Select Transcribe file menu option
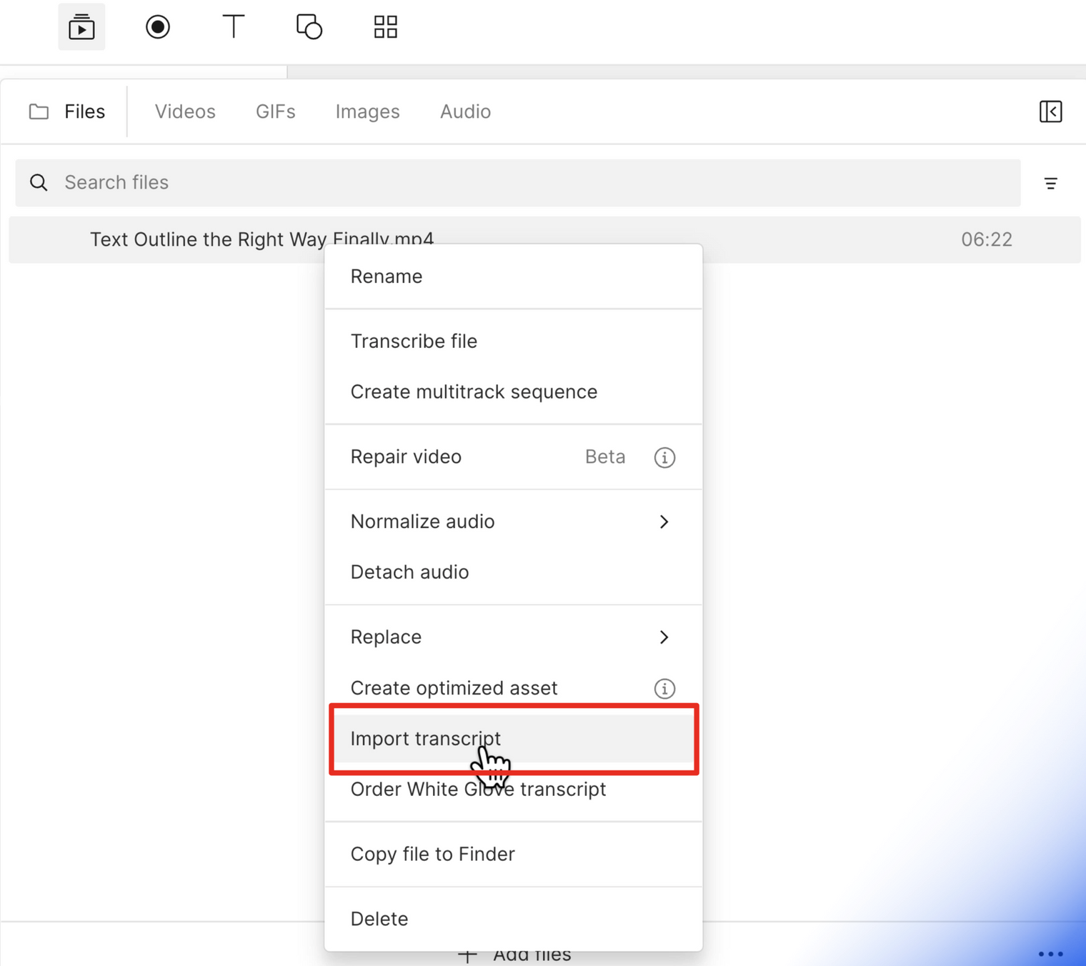 click(x=414, y=342)
